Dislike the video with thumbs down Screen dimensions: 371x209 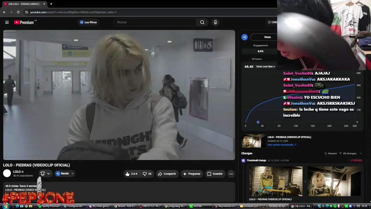[147, 174]
